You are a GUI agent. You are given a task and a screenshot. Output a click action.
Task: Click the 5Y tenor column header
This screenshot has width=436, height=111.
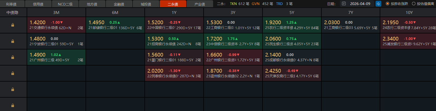pyautogui.click(x=292, y=12)
